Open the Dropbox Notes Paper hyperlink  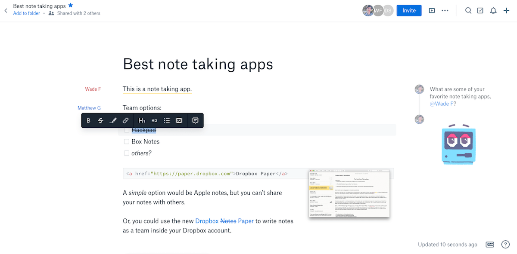pos(224,221)
